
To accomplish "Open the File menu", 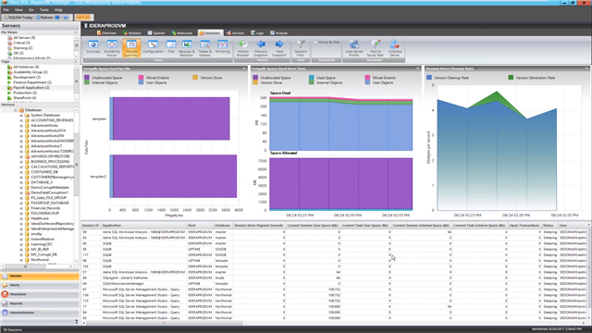I will pyautogui.click(x=6, y=10).
